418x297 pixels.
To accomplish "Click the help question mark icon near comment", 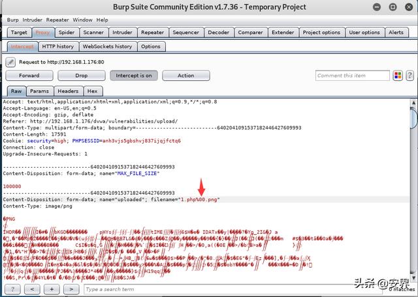I will pos(410,76).
